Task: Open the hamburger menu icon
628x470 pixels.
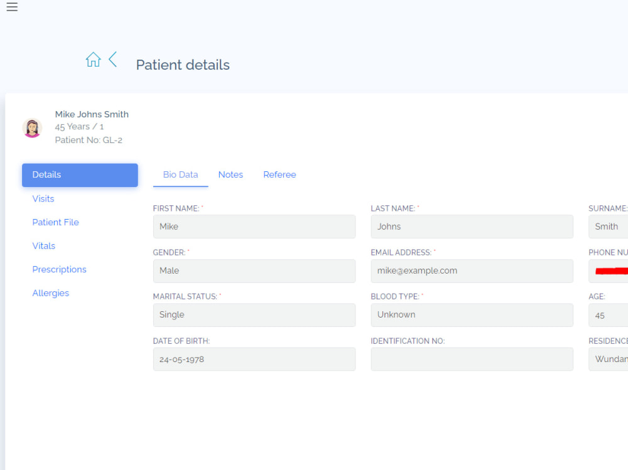Action: [12, 7]
